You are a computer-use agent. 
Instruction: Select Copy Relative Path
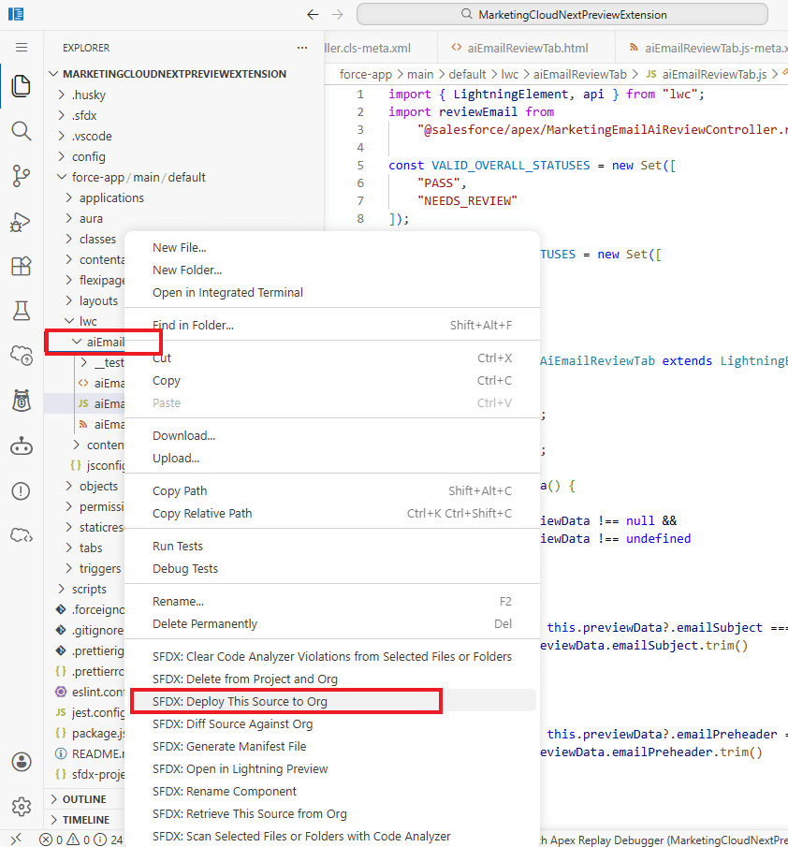pyautogui.click(x=332, y=513)
